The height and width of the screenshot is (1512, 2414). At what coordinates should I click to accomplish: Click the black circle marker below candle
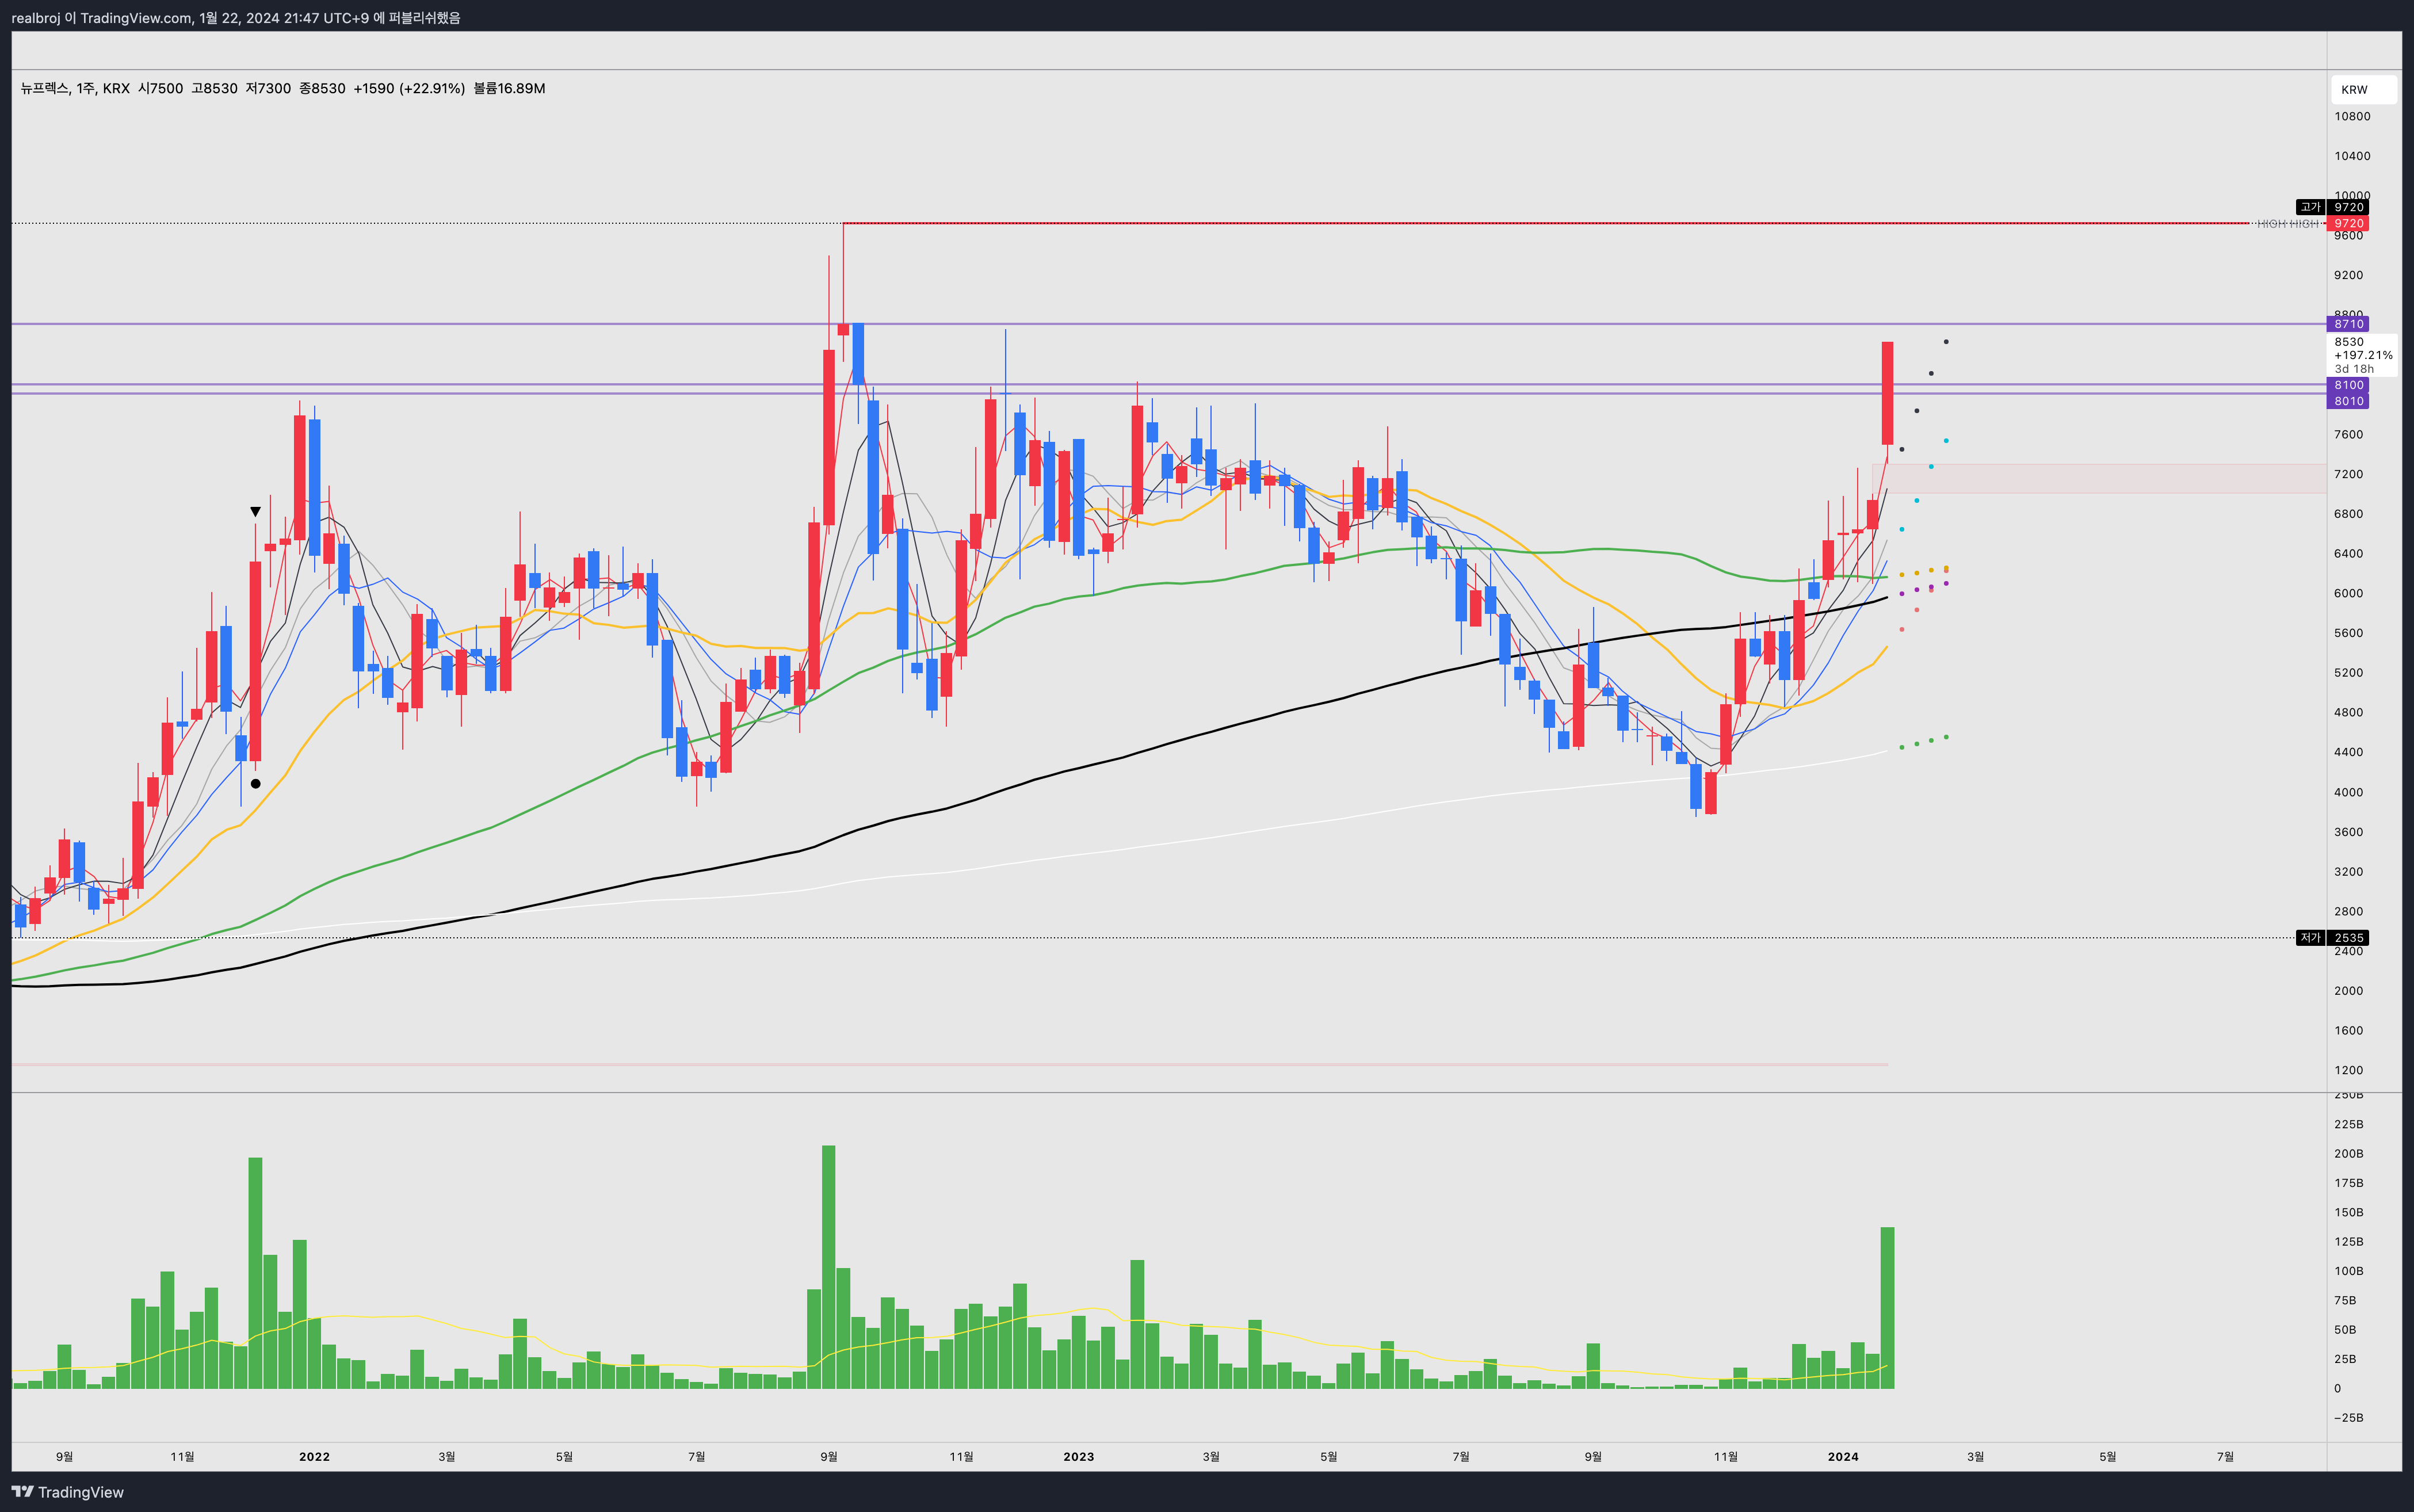[x=255, y=784]
